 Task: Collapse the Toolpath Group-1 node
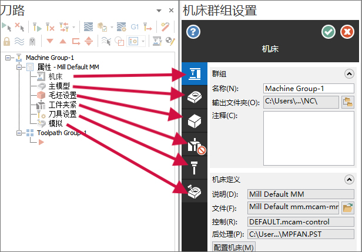tap(19, 133)
